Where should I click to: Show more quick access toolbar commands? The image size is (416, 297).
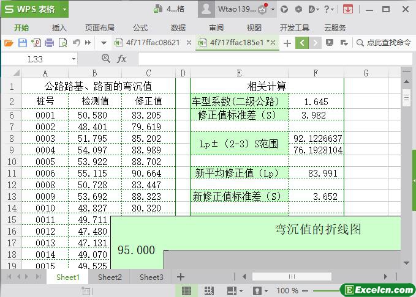pyautogui.click(x=88, y=43)
